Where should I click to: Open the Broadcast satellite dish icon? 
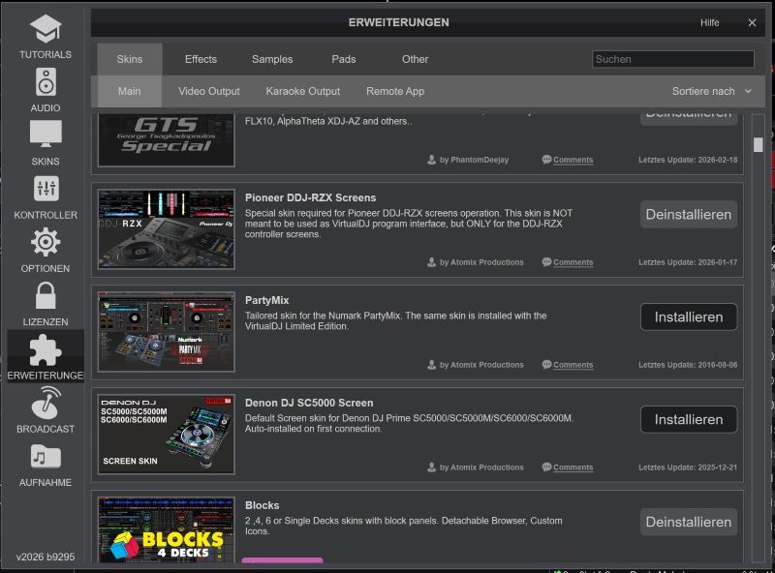45,403
